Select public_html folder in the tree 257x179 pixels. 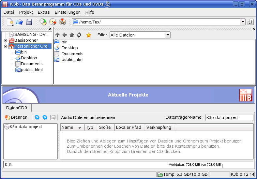[29, 70]
